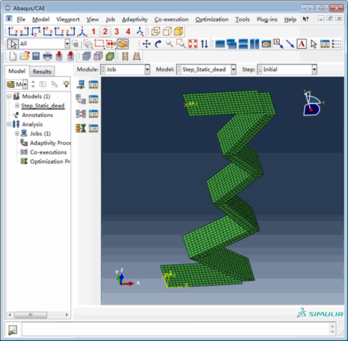Create a new viewport
The image size is (348, 341).
coord(220,44)
